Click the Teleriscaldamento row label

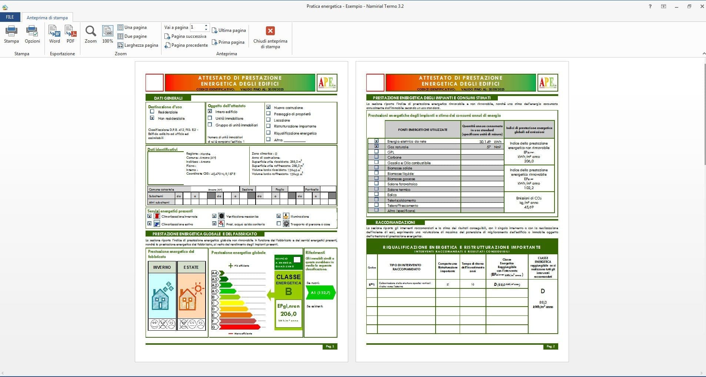click(x=402, y=200)
